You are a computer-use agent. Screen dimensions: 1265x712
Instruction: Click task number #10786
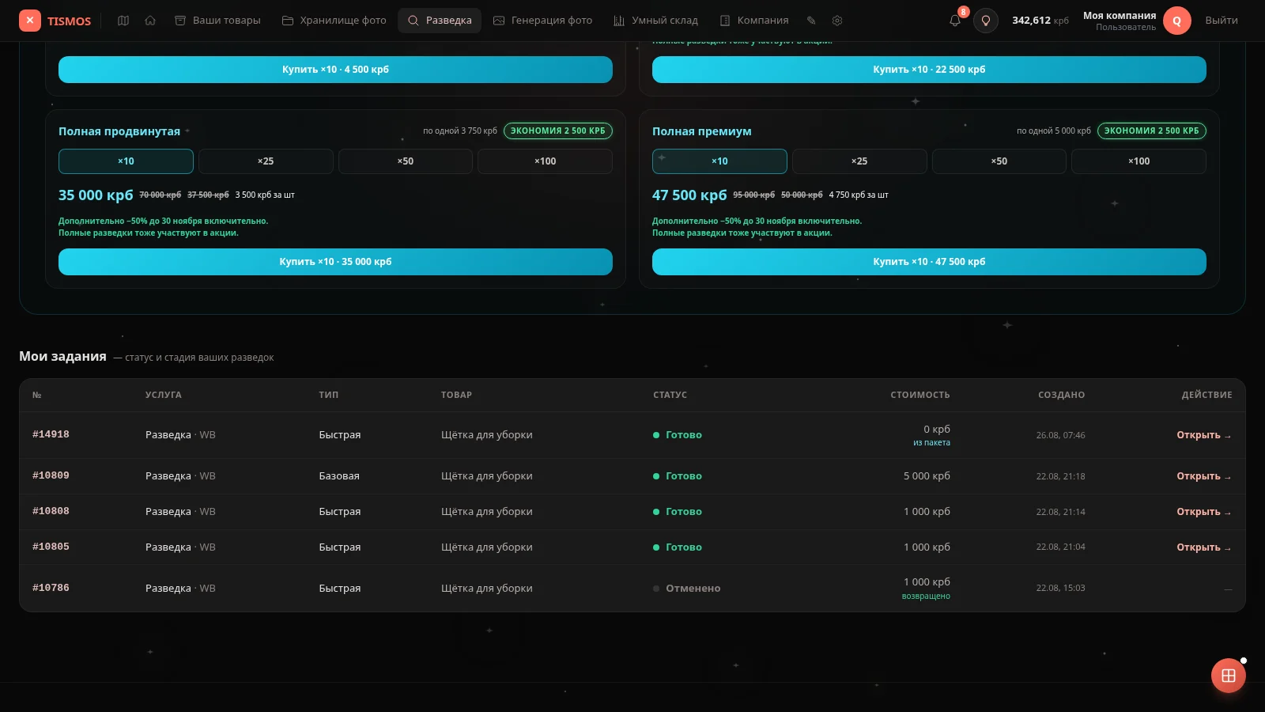coord(51,588)
